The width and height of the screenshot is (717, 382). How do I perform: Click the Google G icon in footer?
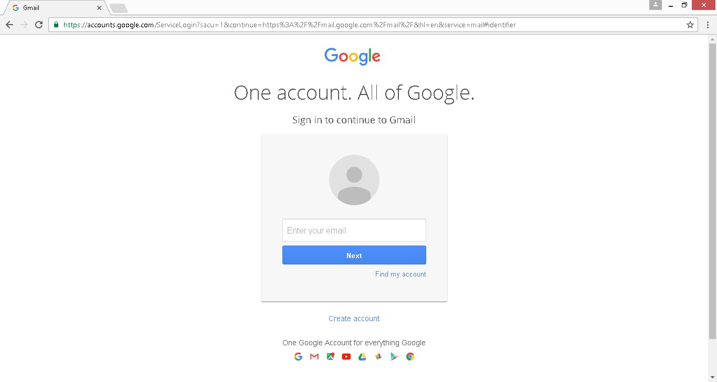[298, 356]
